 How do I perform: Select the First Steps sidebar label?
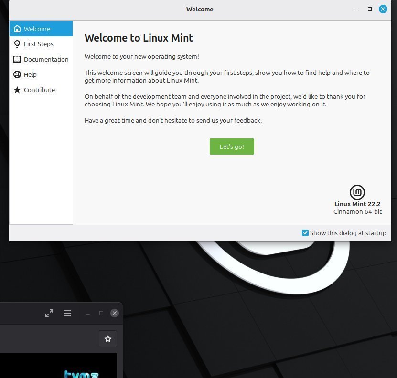(39, 44)
